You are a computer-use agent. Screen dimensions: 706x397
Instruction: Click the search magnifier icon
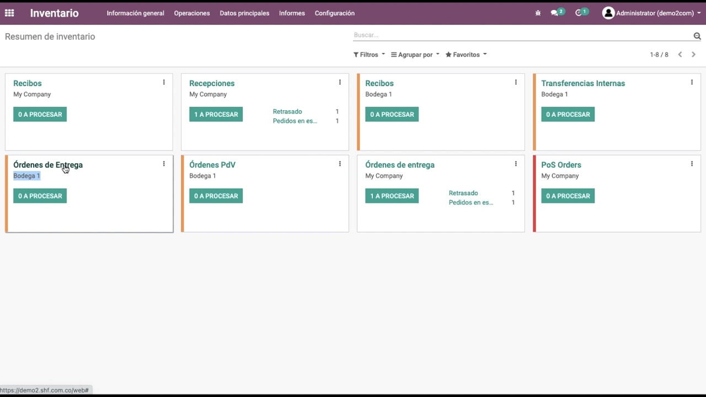click(697, 36)
